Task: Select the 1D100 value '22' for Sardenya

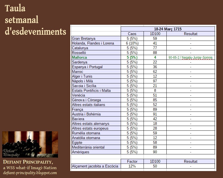Action: tap(155, 62)
